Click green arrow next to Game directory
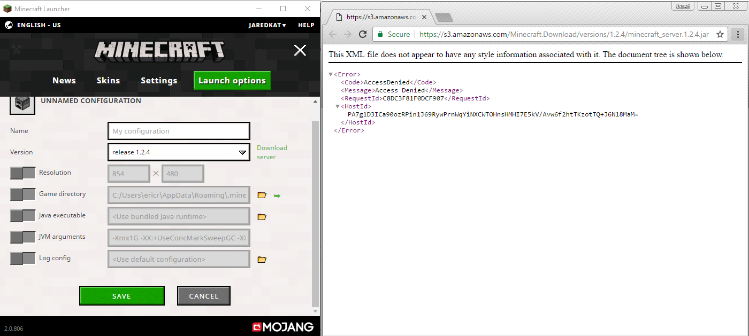This screenshot has height=336, width=749. click(x=277, y=196)
